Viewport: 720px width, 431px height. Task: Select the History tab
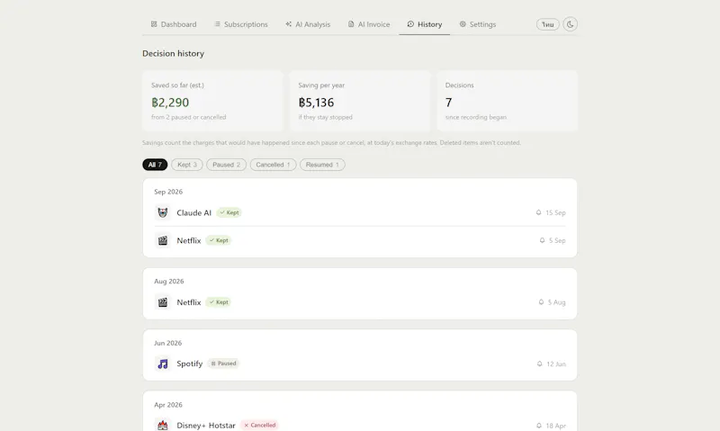tap(424, 24)
